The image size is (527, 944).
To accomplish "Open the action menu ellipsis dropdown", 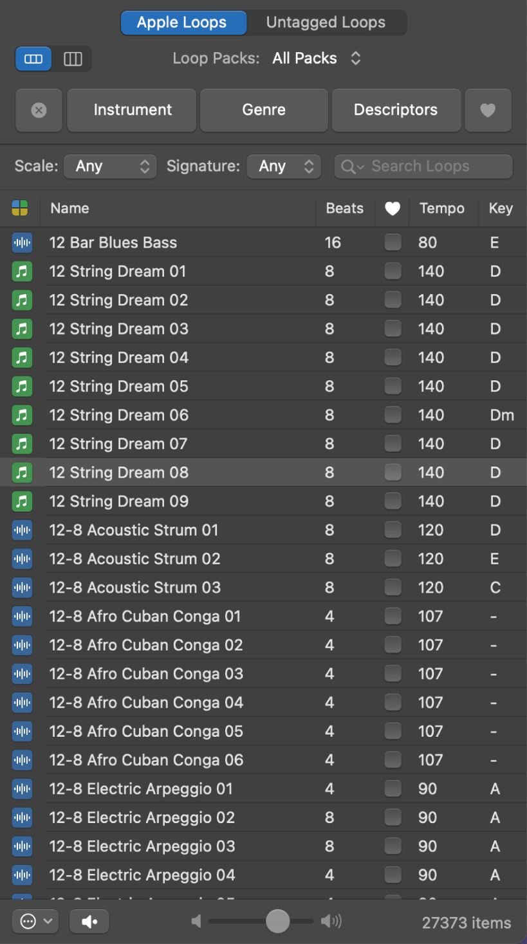I will [36, 921].
